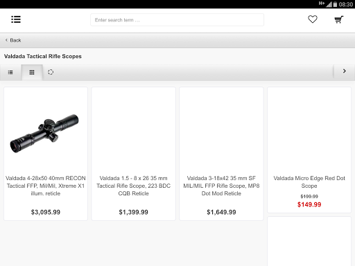Viewport: 355px width, 266px height.
Task: Check the battery icon in status bar
Action: [335, 4]
